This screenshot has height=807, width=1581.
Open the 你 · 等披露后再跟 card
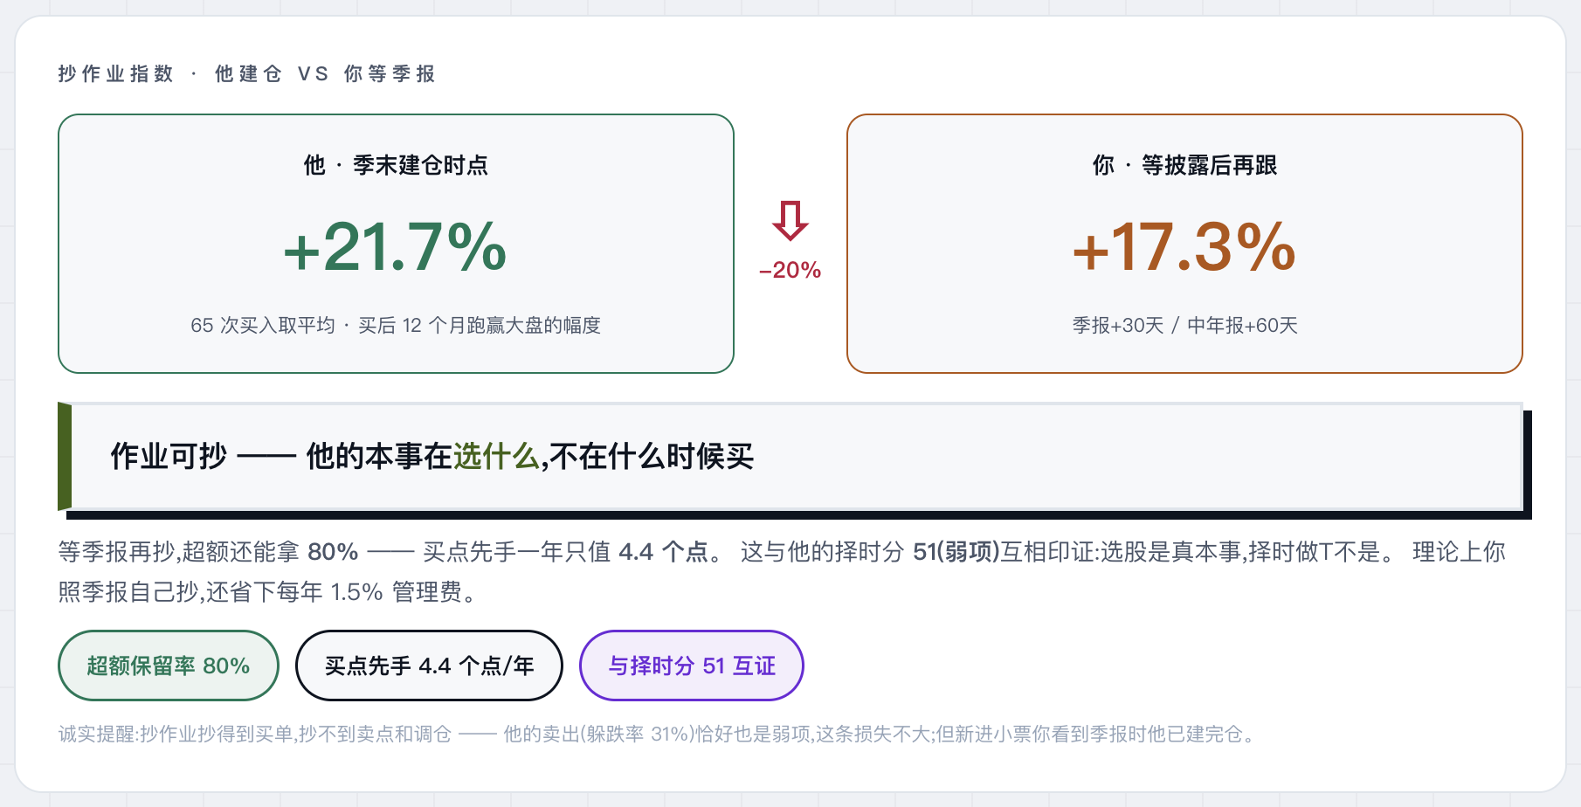tap(1184, 244)
